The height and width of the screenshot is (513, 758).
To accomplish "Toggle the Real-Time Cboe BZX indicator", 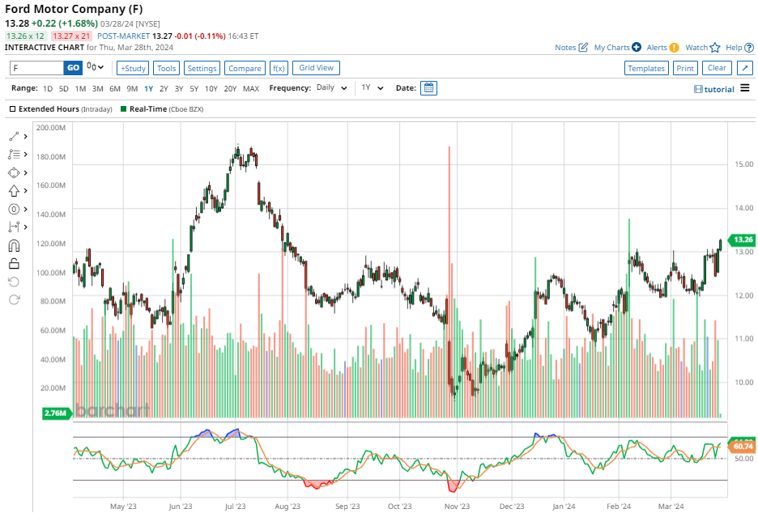I will tap(123, 108).
